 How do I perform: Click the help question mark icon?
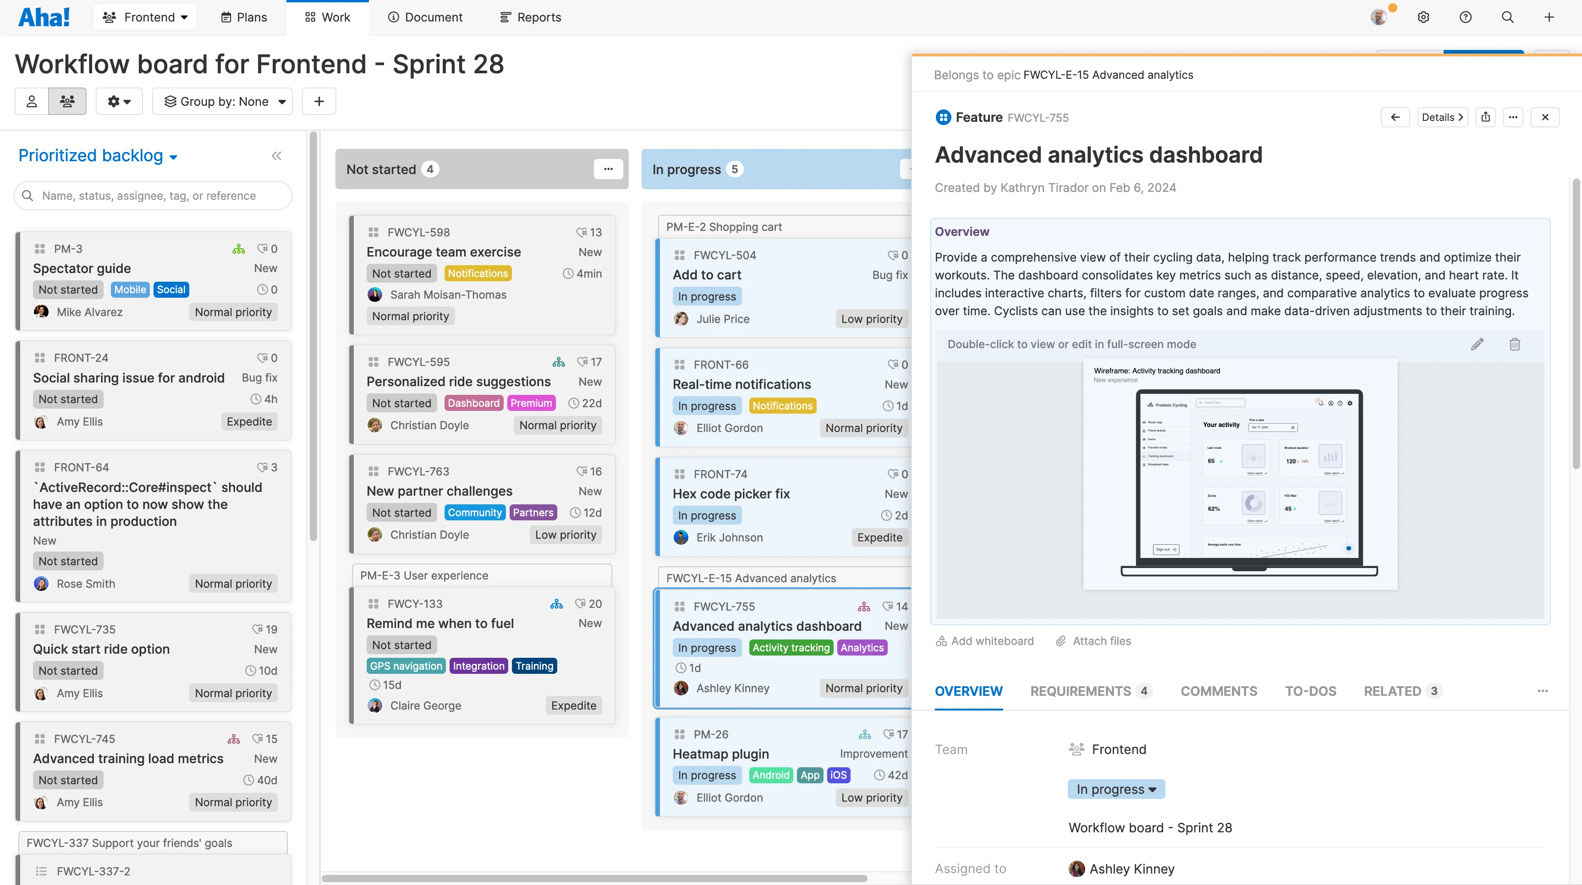coord(1465,16)
